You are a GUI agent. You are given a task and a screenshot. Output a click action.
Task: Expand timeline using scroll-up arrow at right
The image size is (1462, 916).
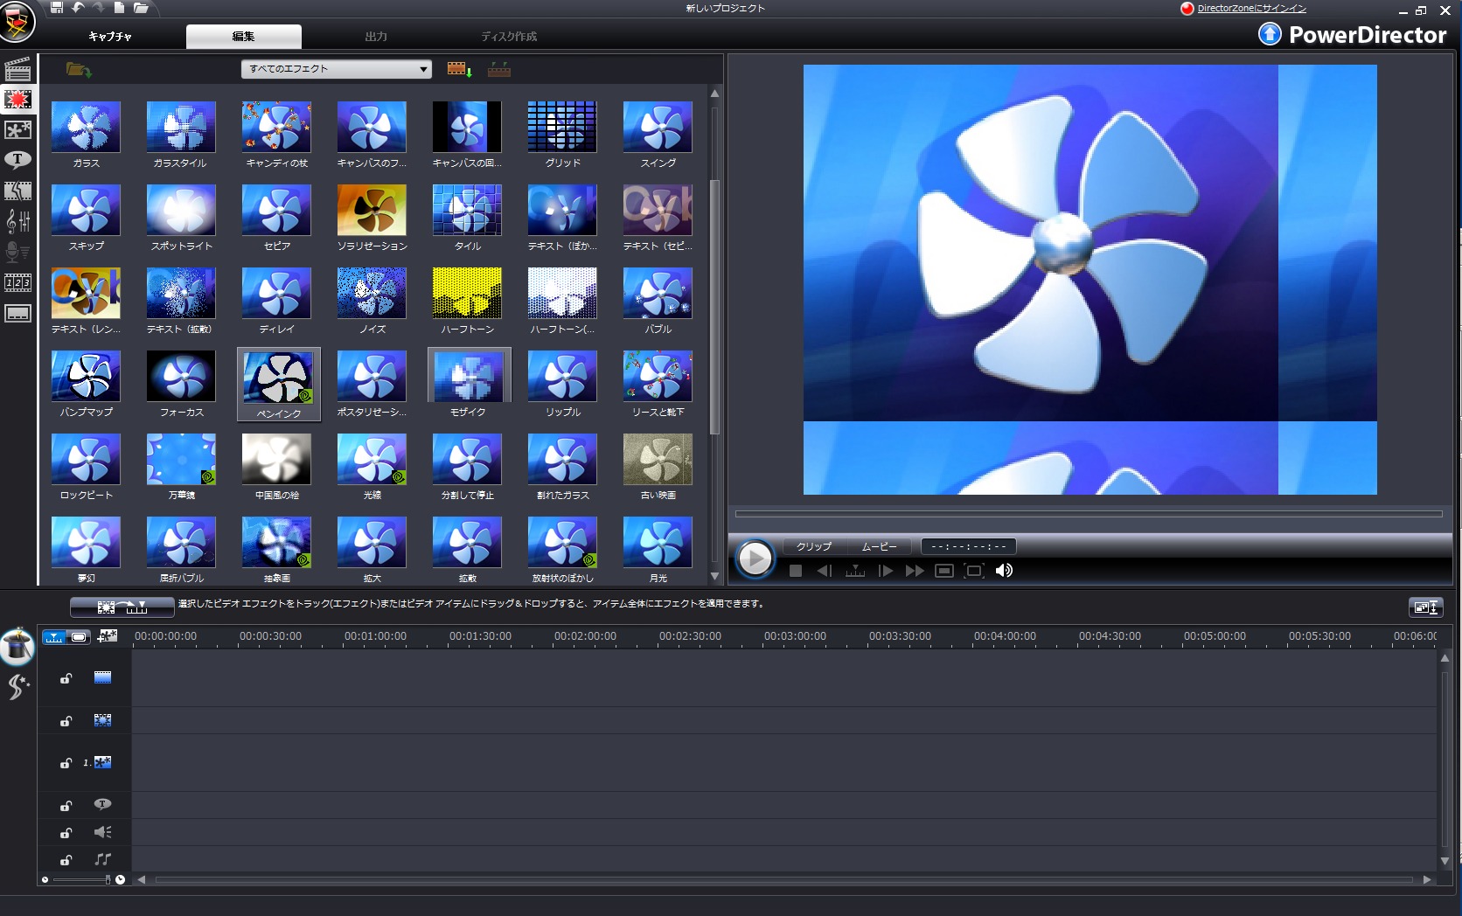pyautogui.click(x=1445, y=658)
